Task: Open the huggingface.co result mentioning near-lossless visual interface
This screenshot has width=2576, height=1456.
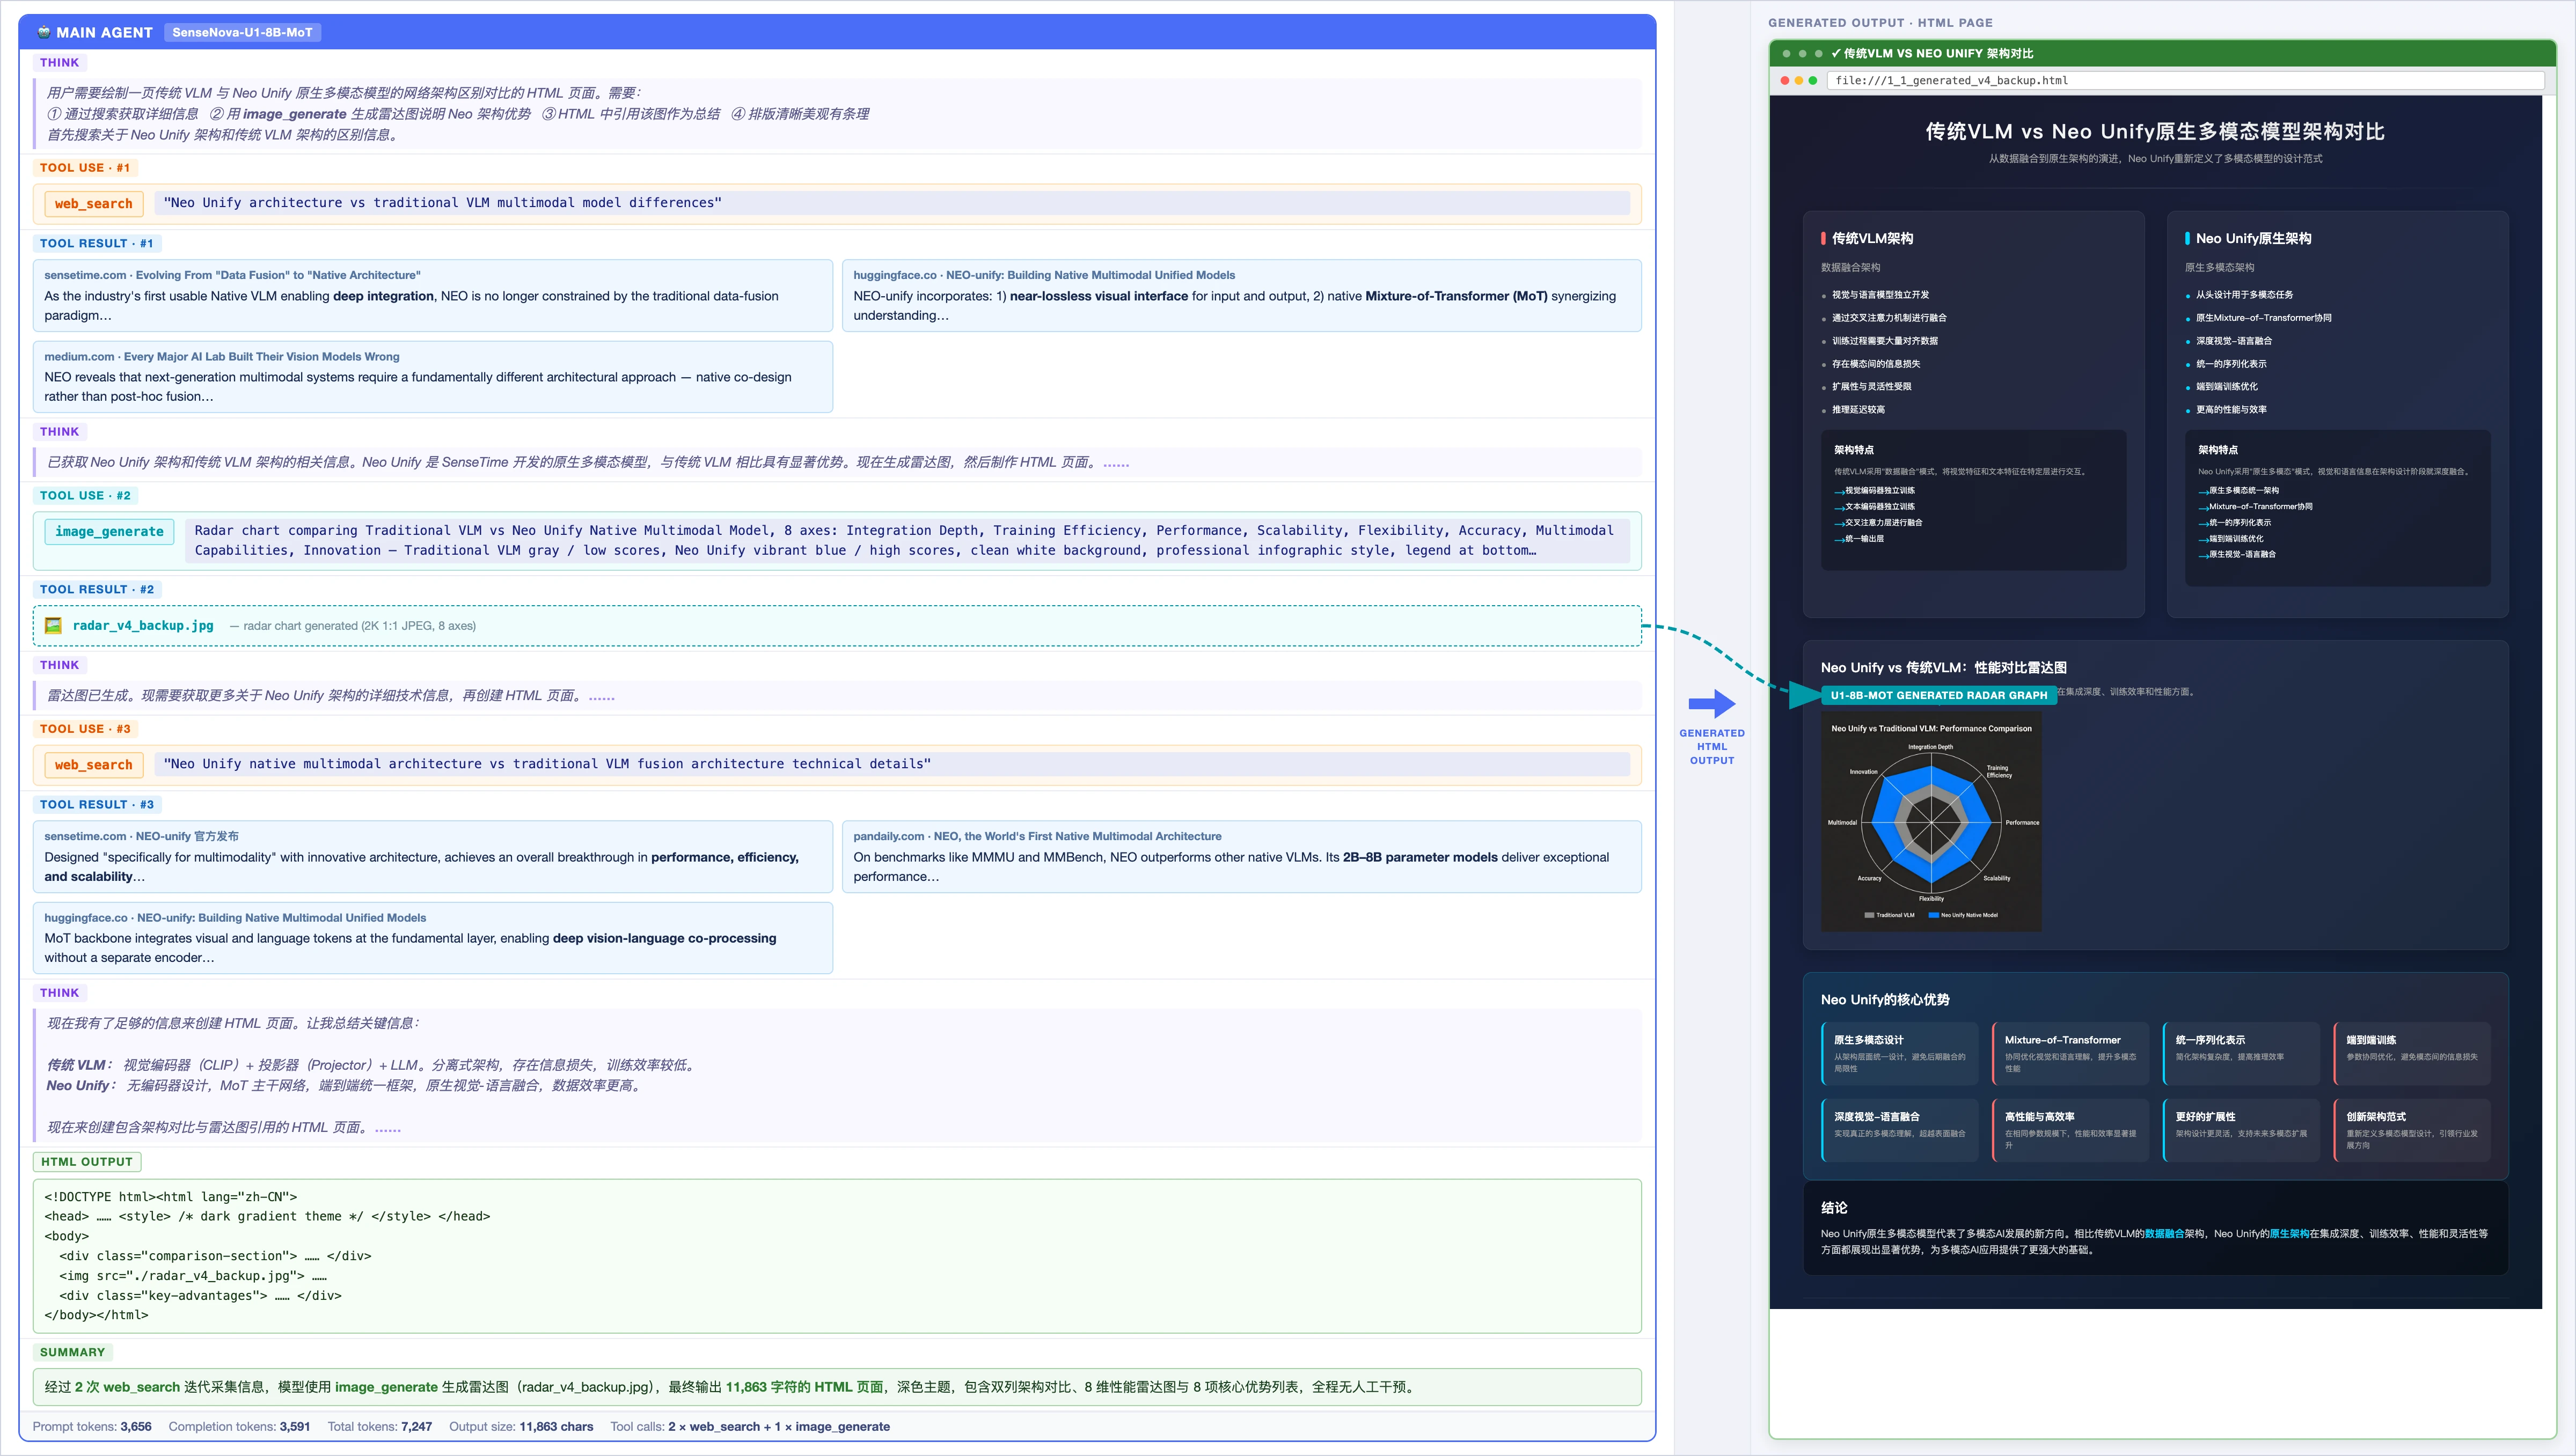Action: (x=1241, y=295)
